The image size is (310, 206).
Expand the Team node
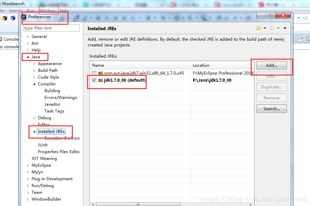click(28, 192)
